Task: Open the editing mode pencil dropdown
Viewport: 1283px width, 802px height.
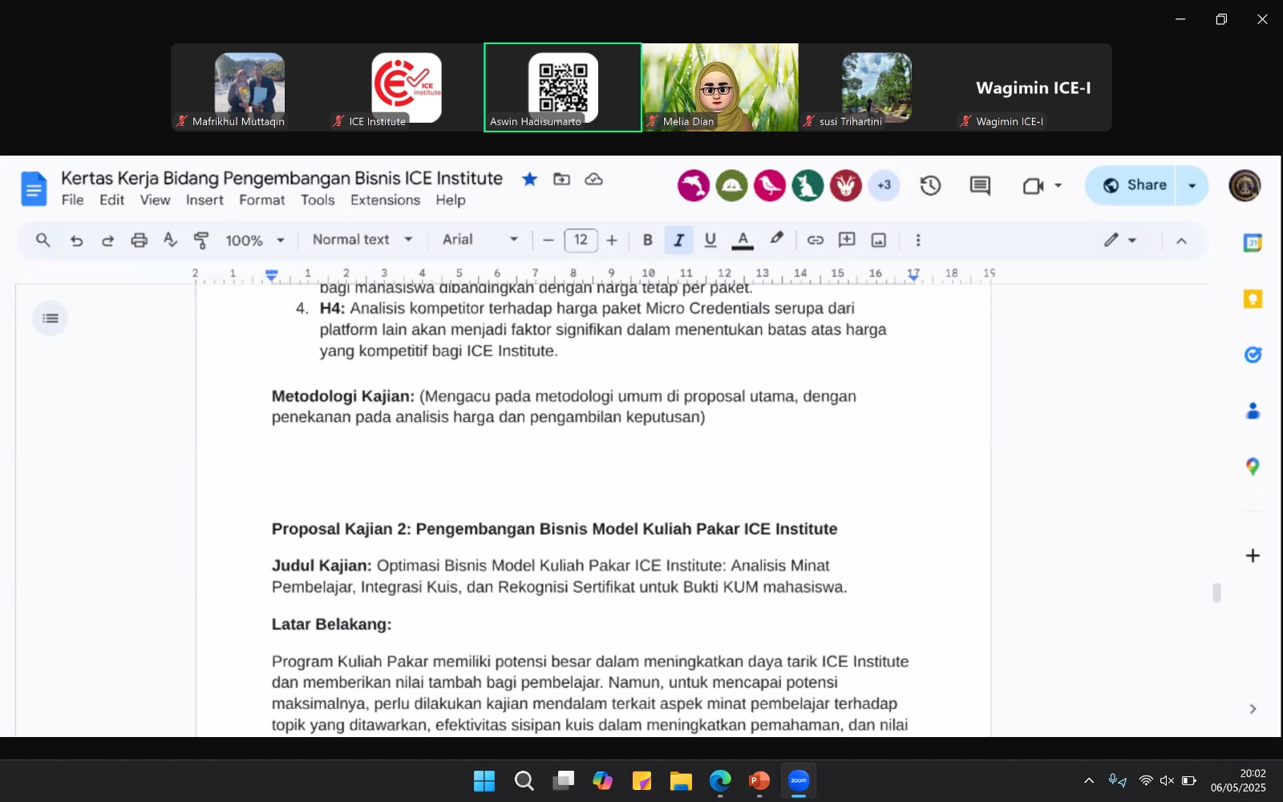Action: point(1120,240)
